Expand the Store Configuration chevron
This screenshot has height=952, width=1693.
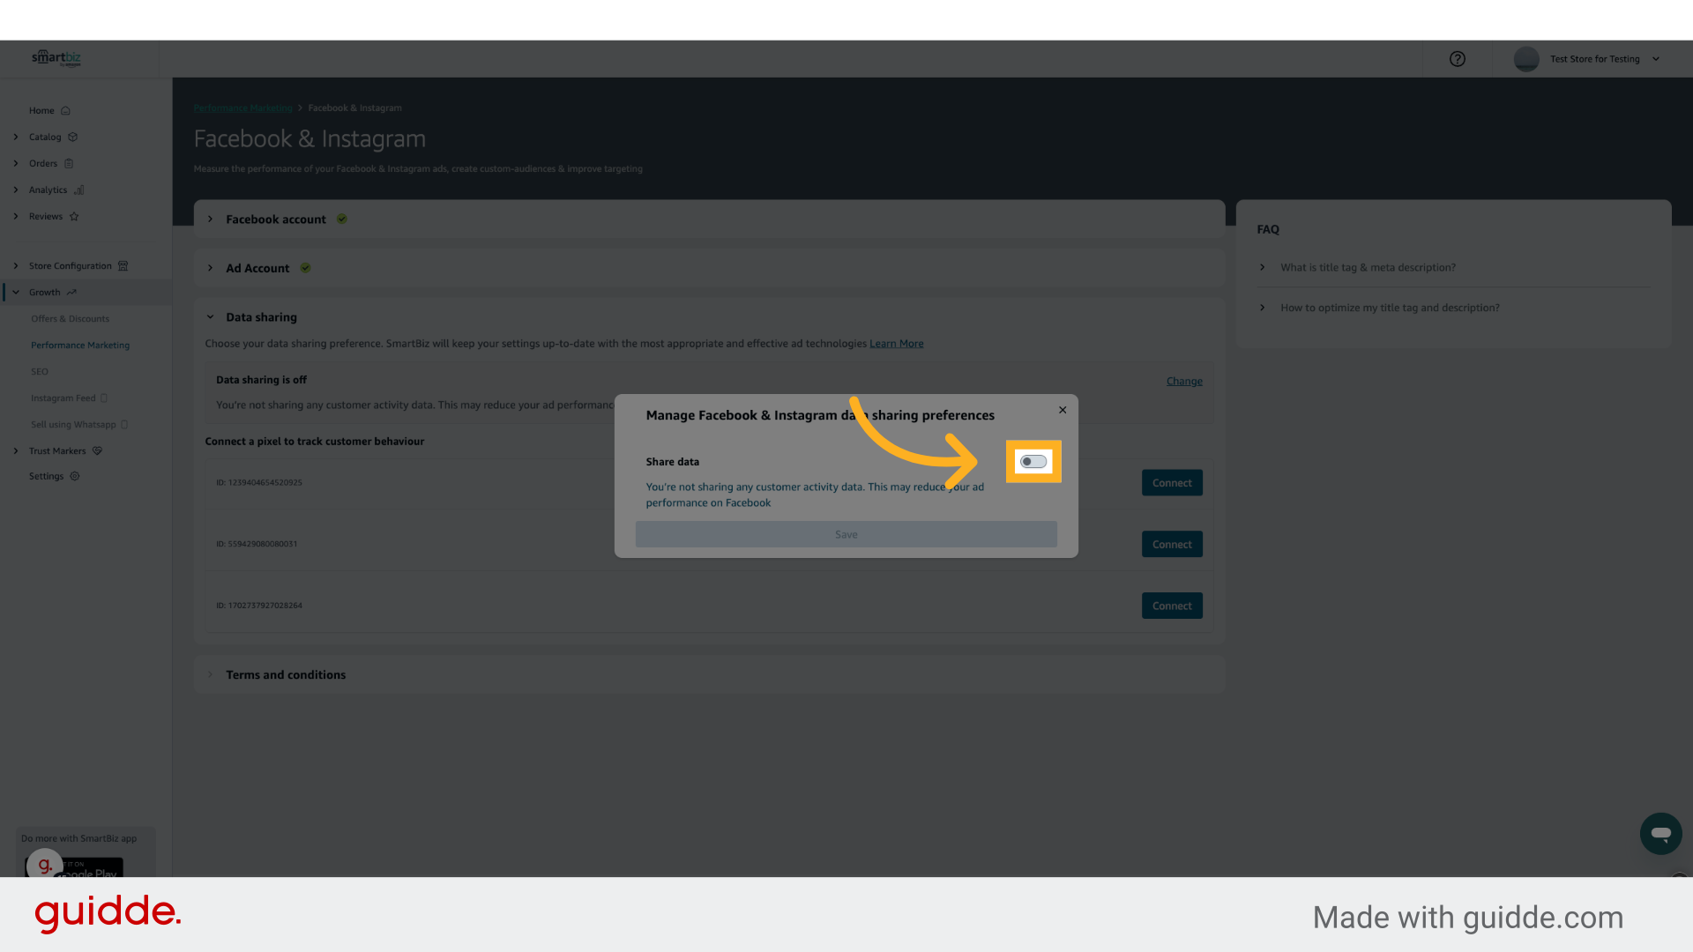(x=16, y=266)
